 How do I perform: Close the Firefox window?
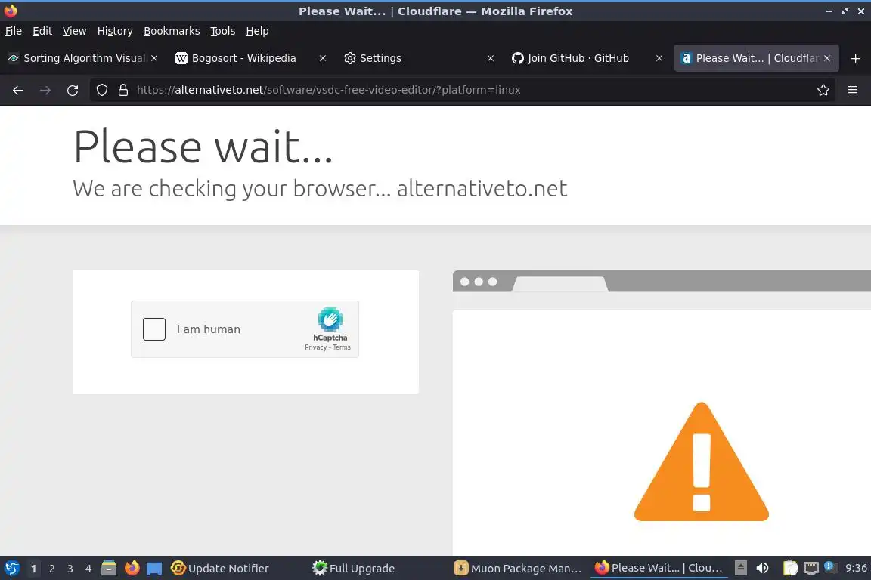[861, 11]
